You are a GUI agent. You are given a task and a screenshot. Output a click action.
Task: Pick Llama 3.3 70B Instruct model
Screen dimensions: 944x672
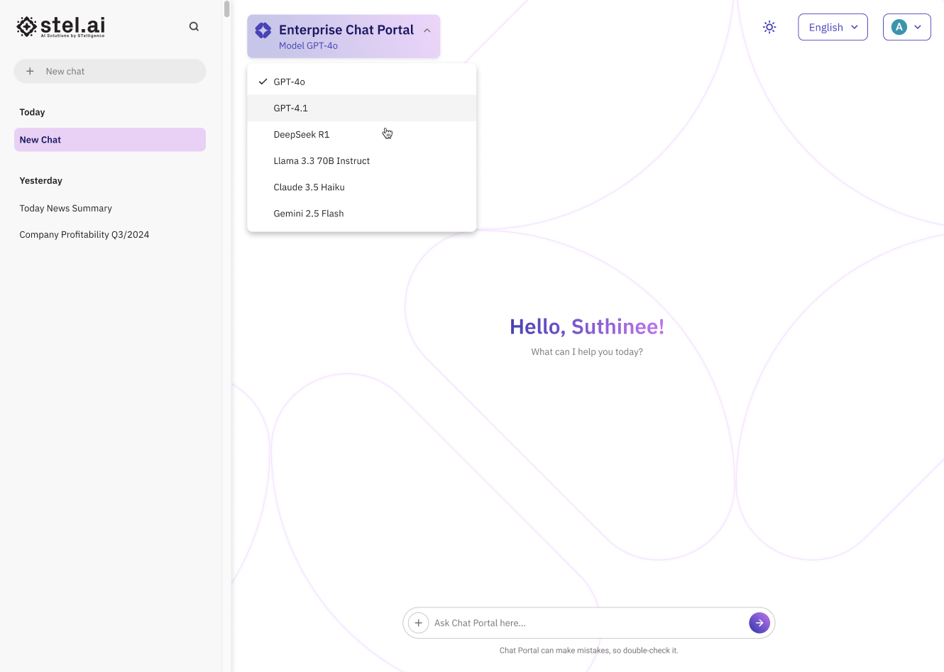322,161
